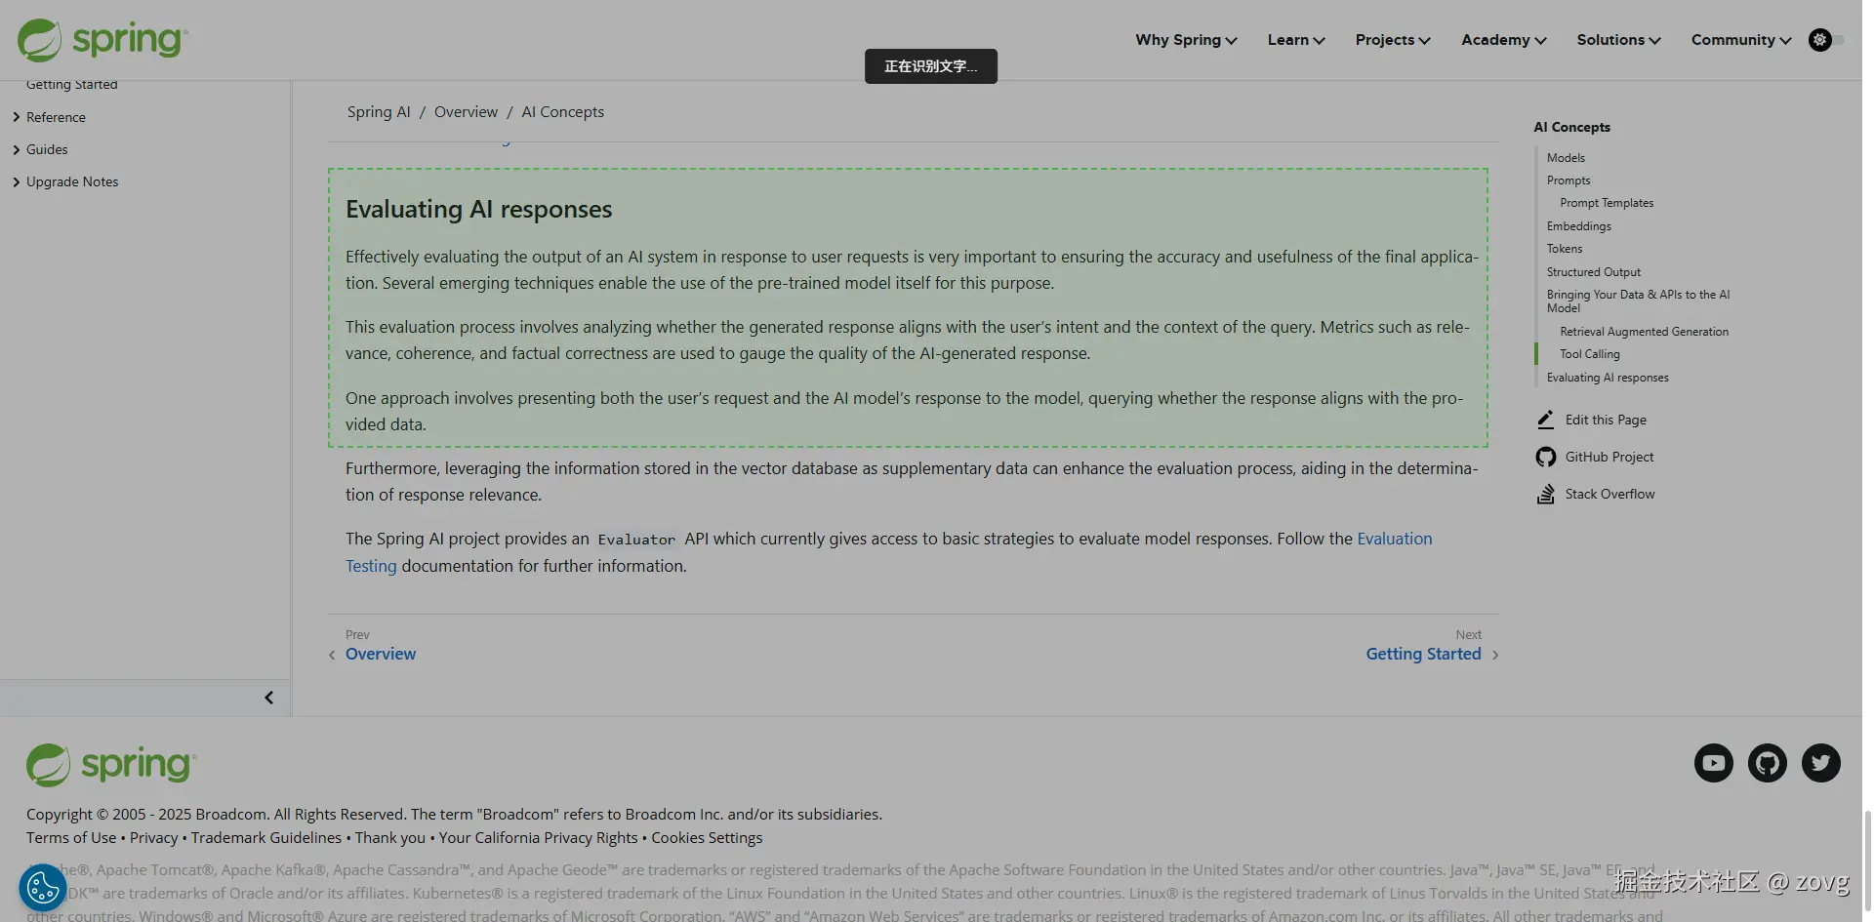Go to previous page Overview
Screen dimensions: 1874x922
381,654
